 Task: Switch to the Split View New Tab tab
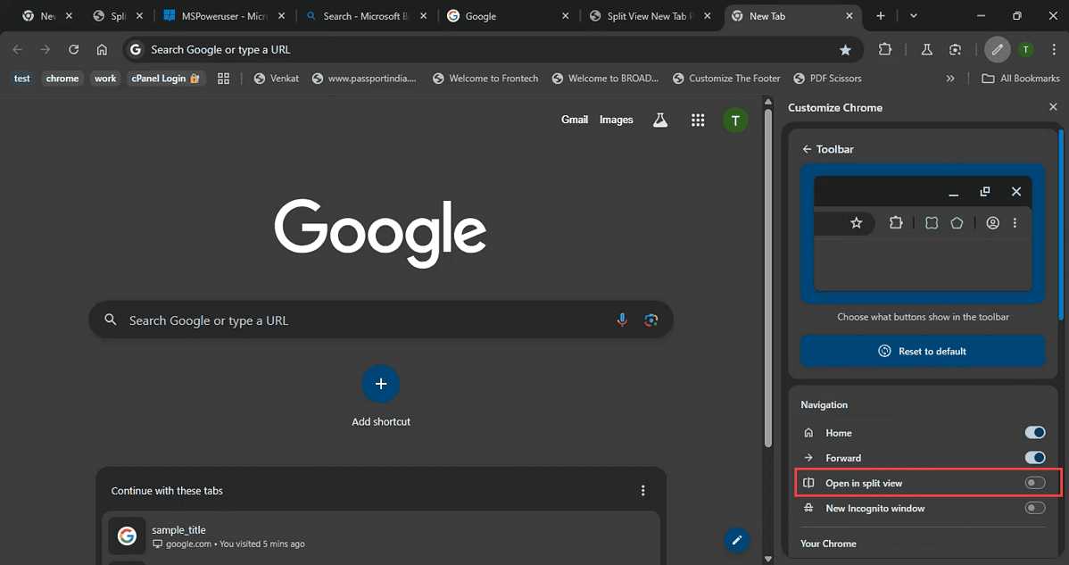point(650,16)
